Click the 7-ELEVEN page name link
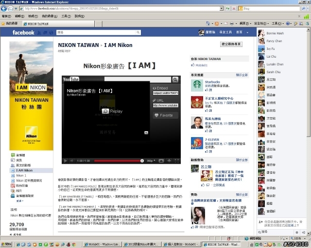Screen dimensions: 311x248 (x=212, y=139)
